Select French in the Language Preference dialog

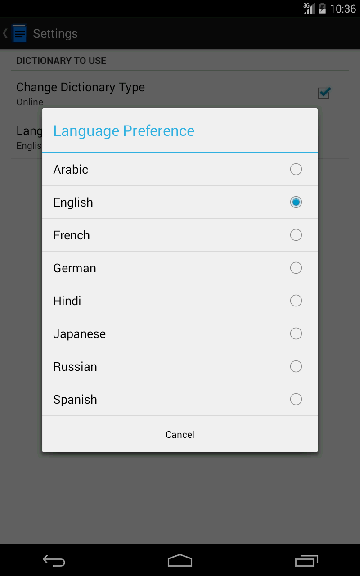pyautogui.click(x=180, y=235)
